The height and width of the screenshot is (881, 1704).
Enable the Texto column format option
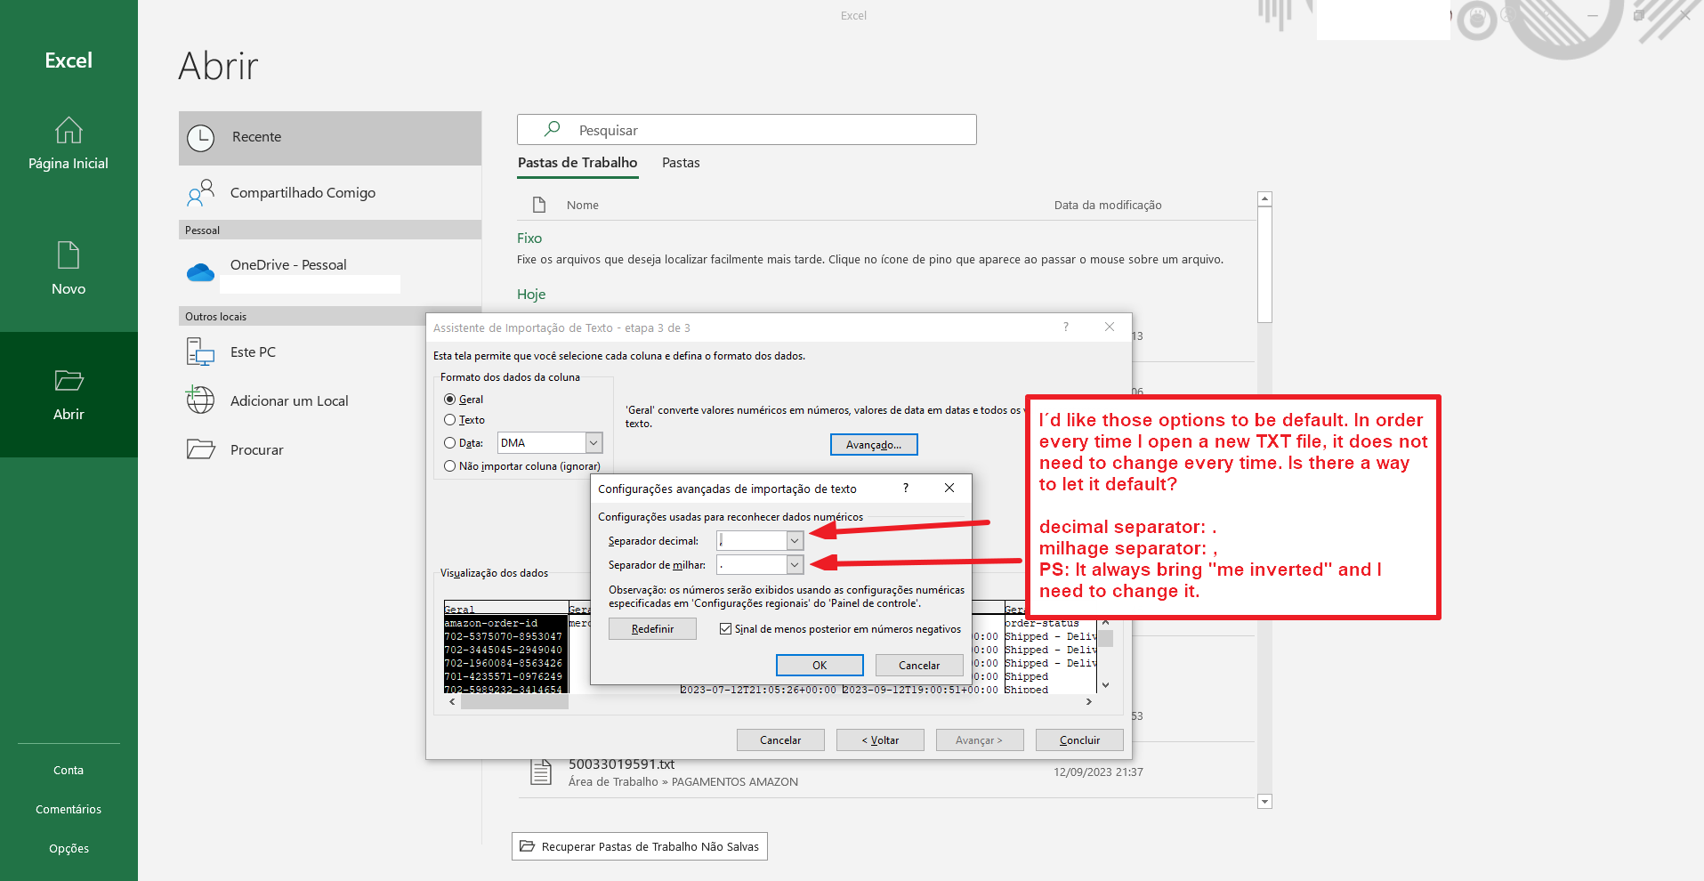(450, 419)
